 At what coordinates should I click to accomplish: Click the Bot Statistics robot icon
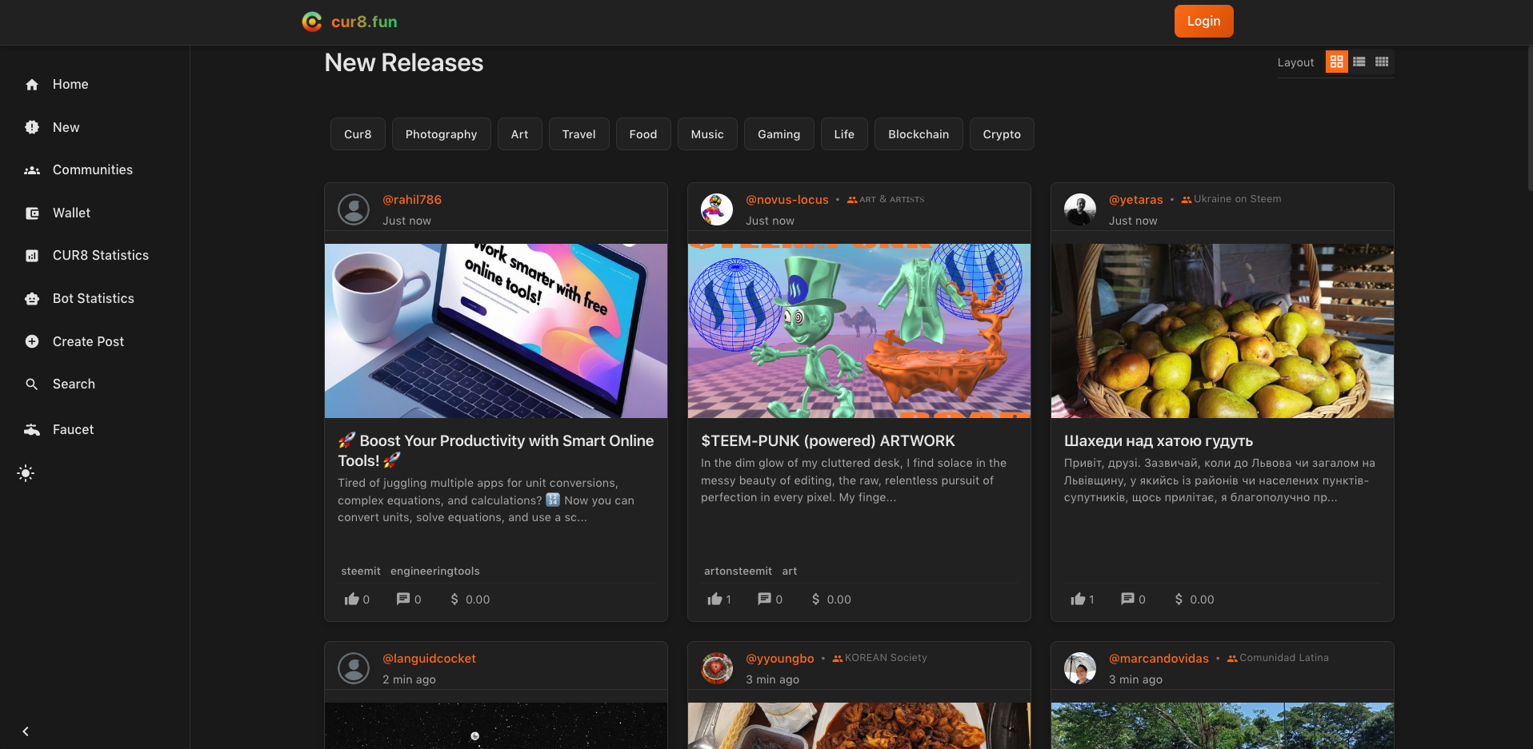pyautogui.click(x=32, y=299)
